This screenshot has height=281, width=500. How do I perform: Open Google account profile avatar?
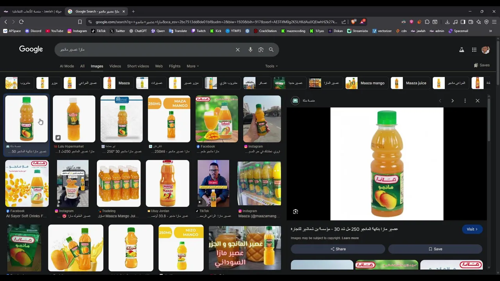click(x=486, y=50)
